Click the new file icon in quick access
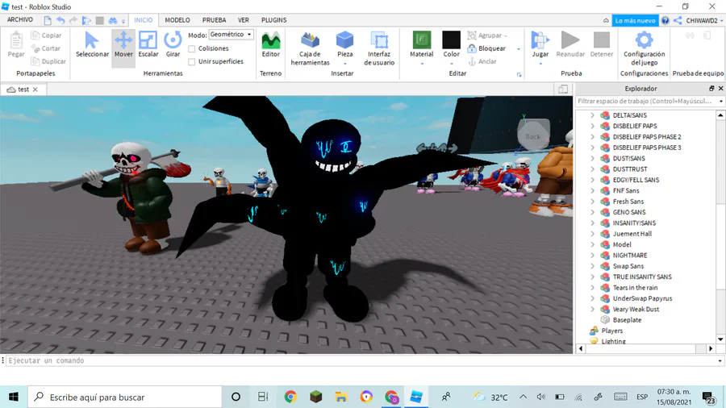726x408 pixels. tap(48, 20)
